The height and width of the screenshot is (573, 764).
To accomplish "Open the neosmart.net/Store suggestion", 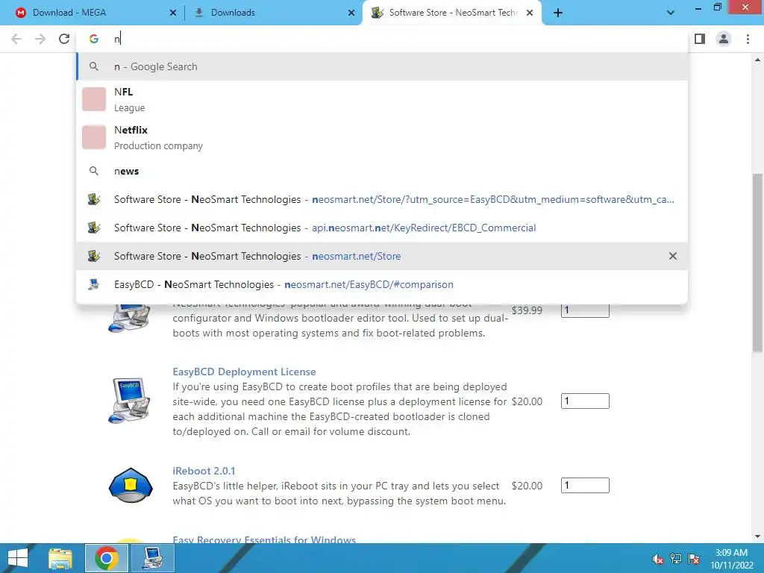I will tap(382, 256).
